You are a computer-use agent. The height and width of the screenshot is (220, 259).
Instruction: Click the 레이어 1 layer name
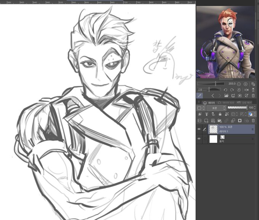click(x=224, y=131)
